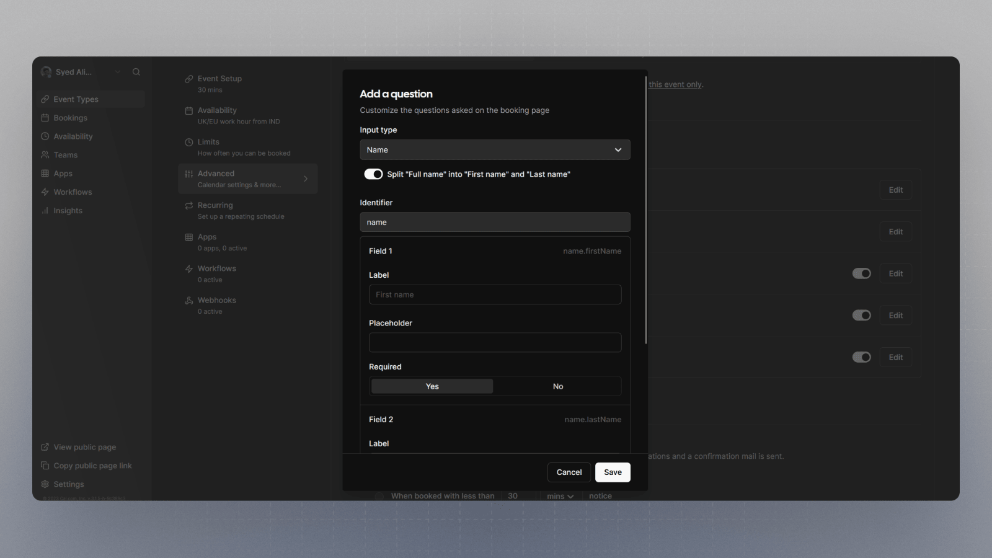
Task: Click the Settings gear icon
Action: (x=45, y=484)
